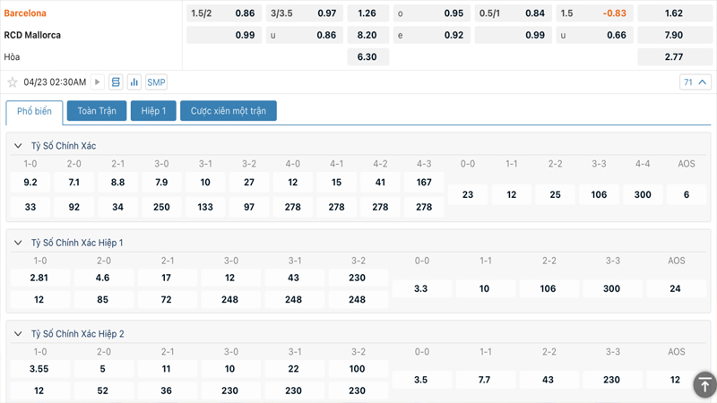
Task: Collapse the Tỷ Số Chính Xác section
Action: (18, 146)
